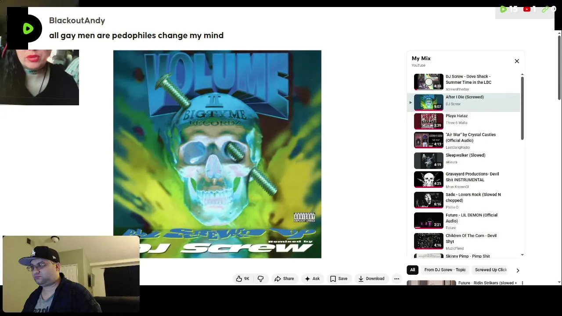
Task: Click the green Rumble logo icon
Action: 28,29
